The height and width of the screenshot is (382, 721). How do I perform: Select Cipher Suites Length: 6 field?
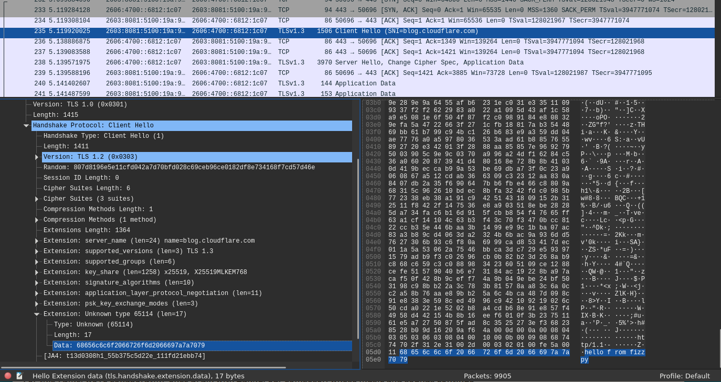87,189
